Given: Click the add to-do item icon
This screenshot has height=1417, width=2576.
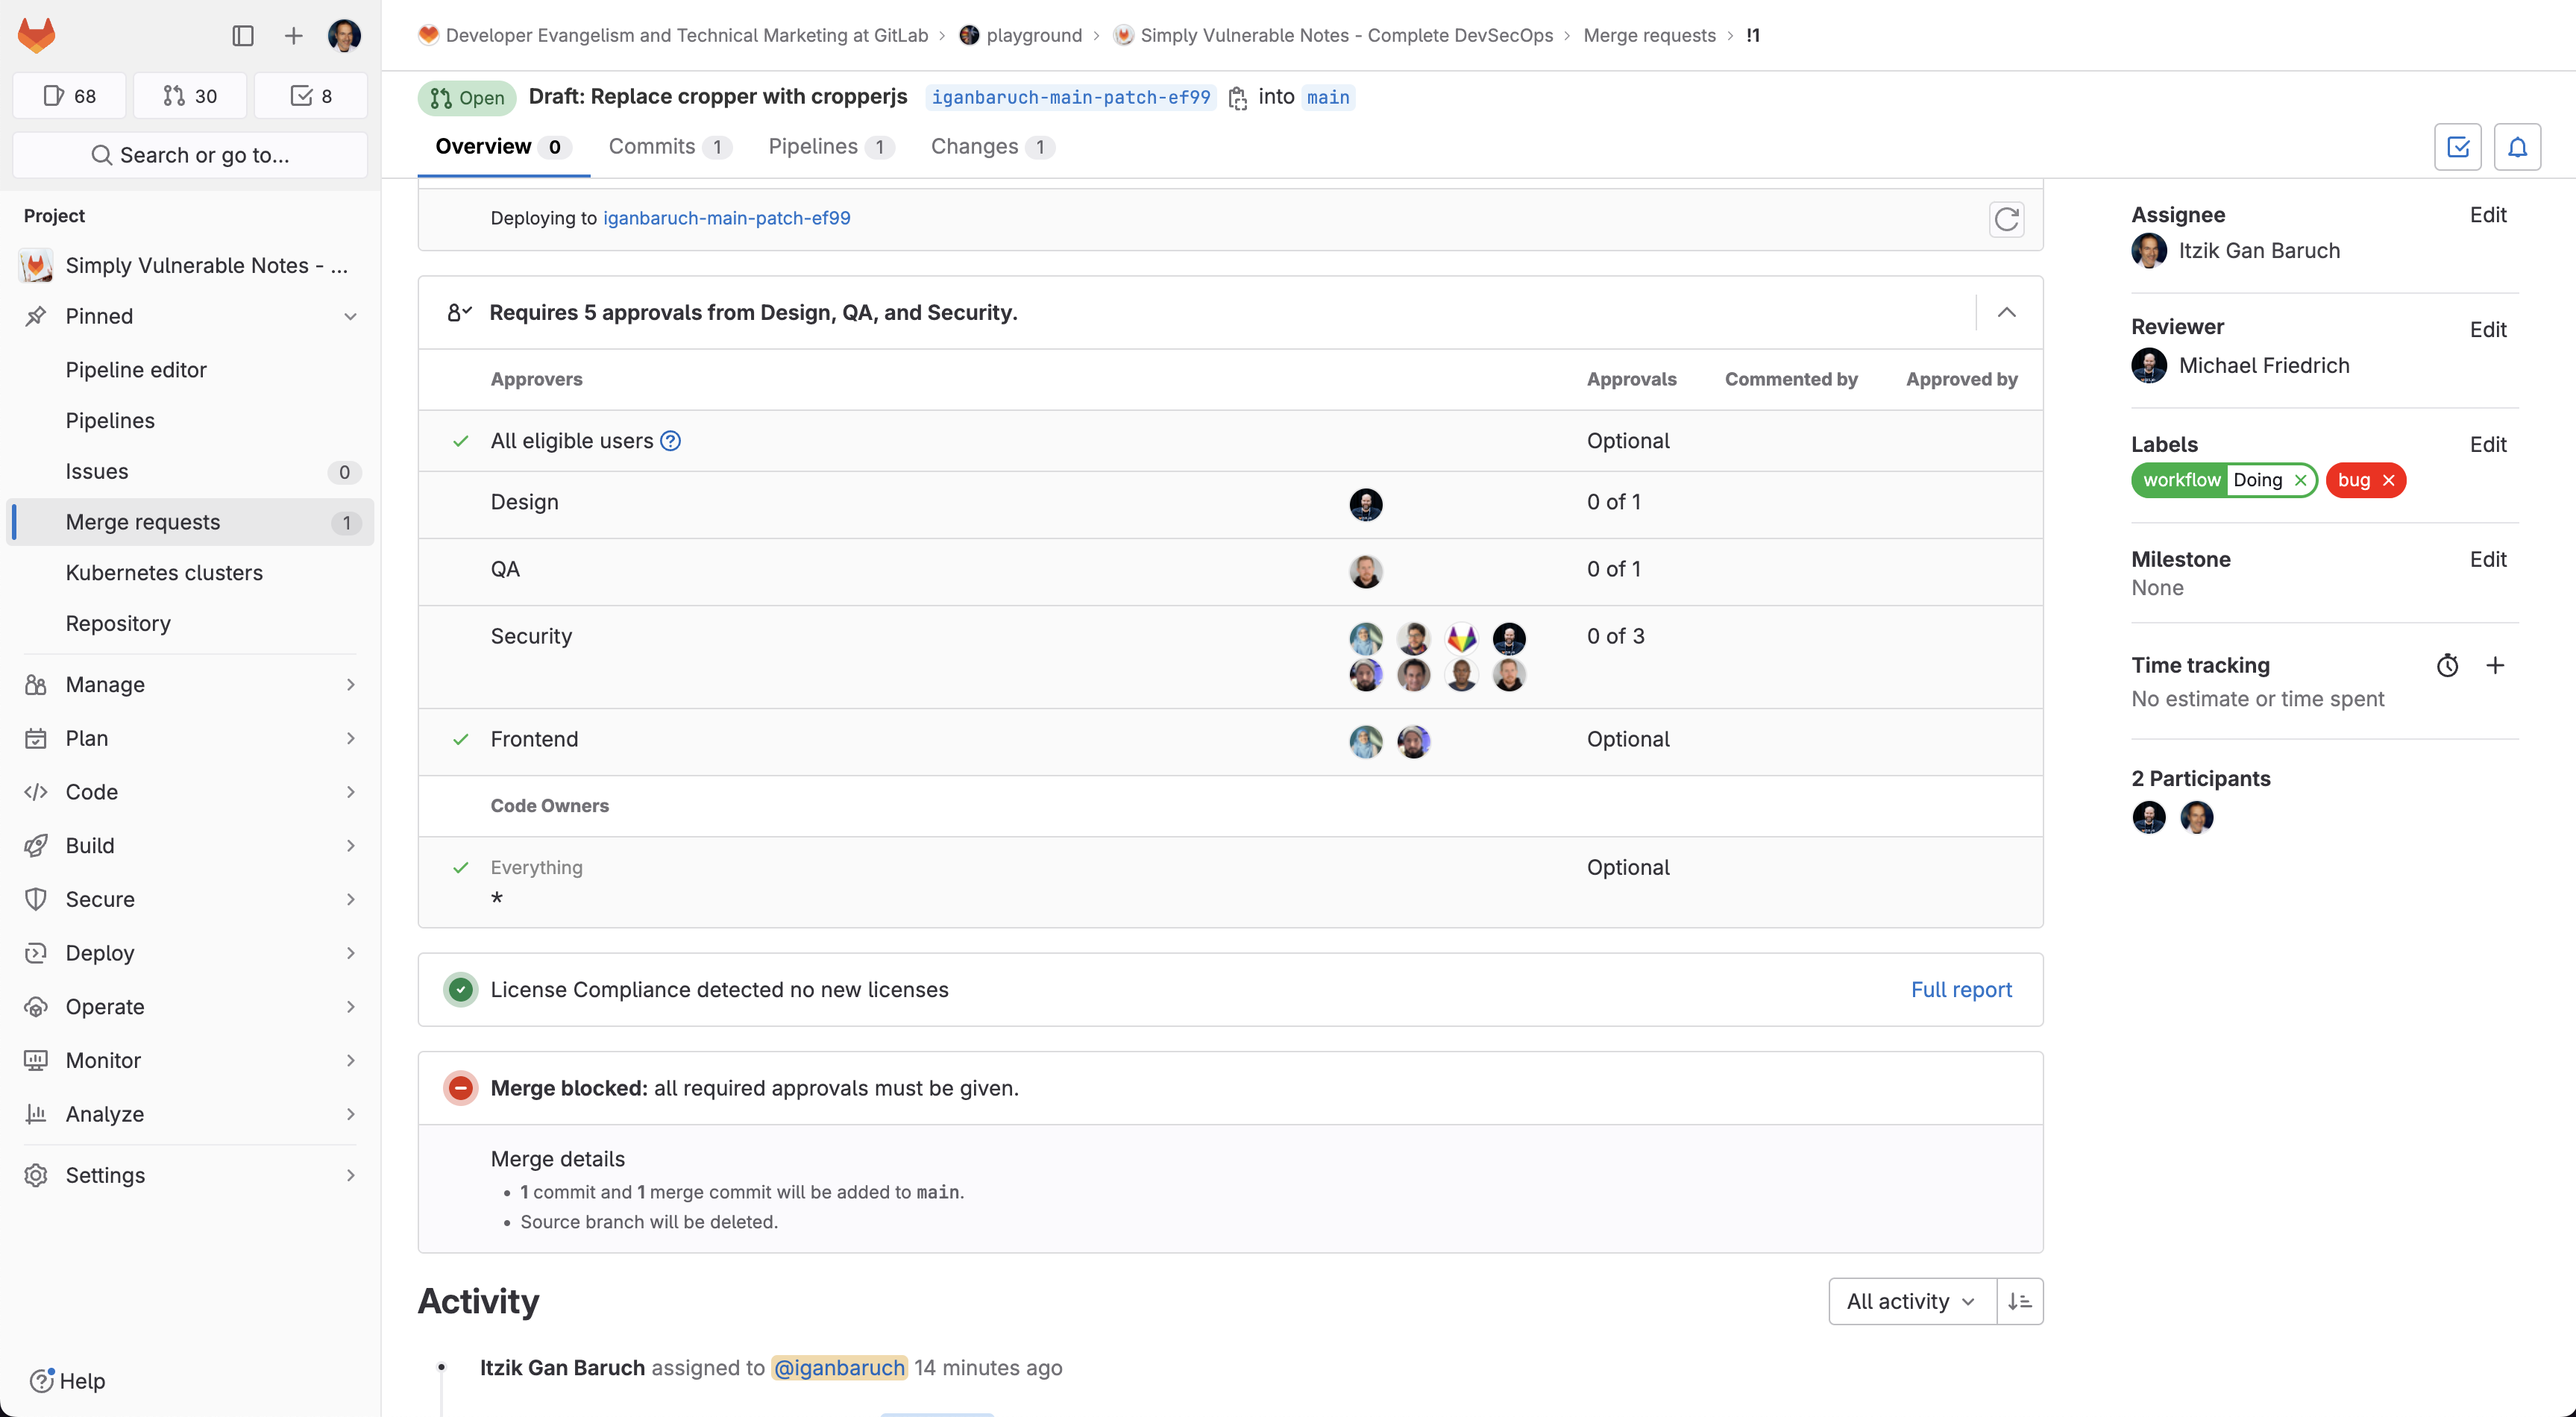Looking at the screenshot, I should tap(2457, 148).
